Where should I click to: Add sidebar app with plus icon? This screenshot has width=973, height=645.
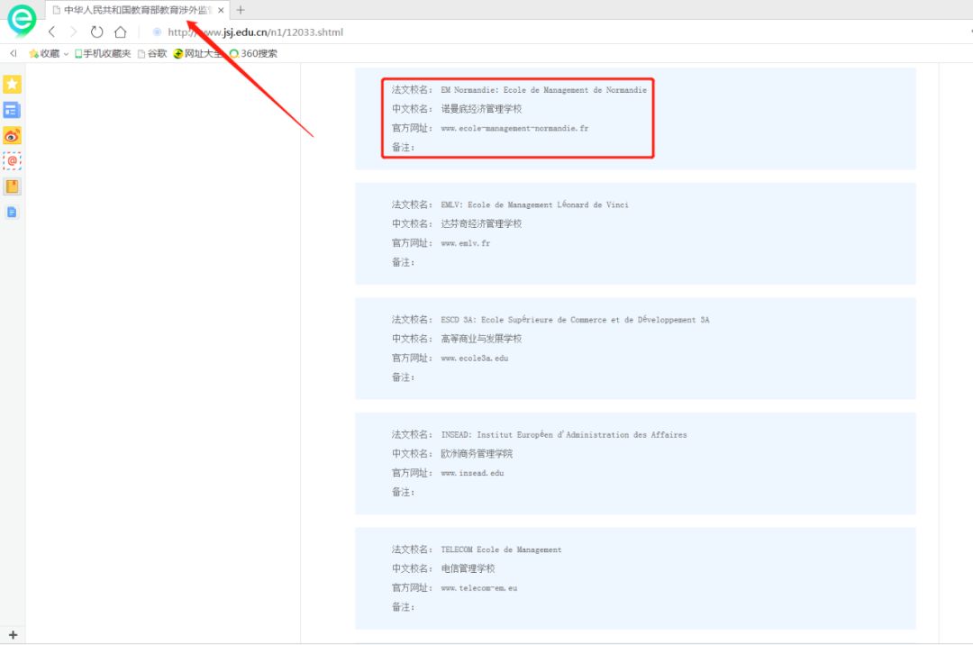pyautogui.click(x=13, y=635)
